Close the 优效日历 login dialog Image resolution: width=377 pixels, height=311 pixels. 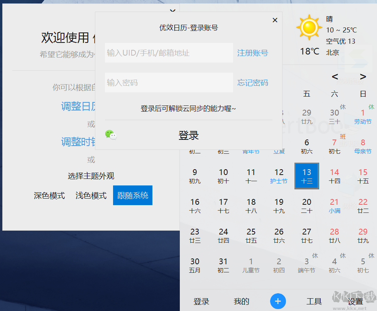[275, 20]
